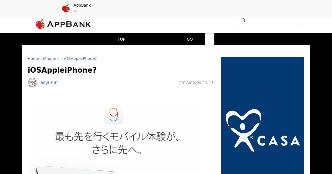Click asyunin's author avatar
Viewport: 332px width, 174px height.
(x=33, y=83)
